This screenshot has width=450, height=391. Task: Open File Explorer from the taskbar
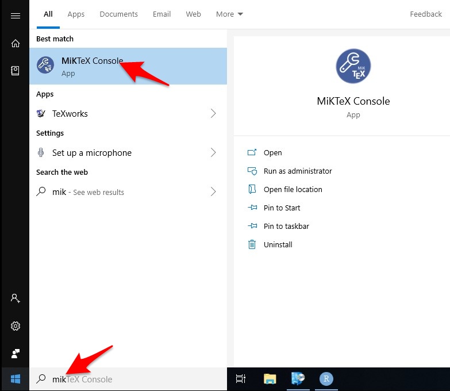tap(270, 379)
